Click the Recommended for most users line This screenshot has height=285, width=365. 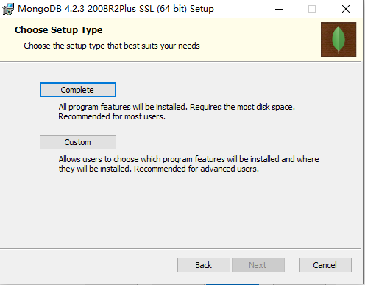pos(112,116)
